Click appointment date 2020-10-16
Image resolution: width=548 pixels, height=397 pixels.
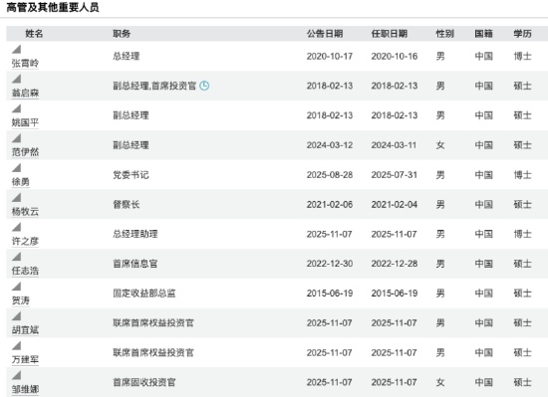[x=395, y=56]
